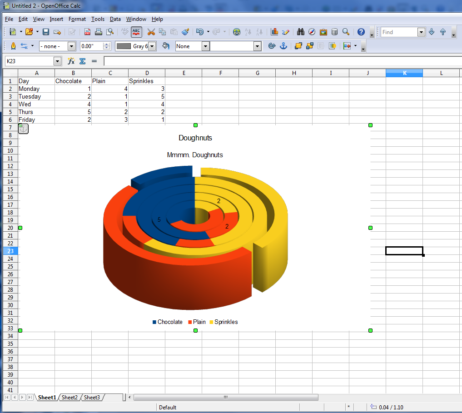462x413 pixels.
Task: Click the Sum sigma icon
Action: (83, 61)
